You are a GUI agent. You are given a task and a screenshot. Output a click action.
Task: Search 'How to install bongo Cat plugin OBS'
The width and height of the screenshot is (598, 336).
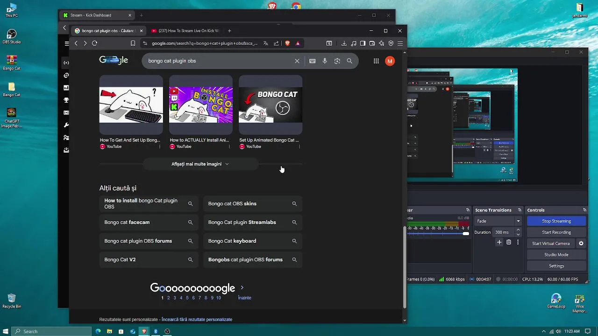(149, 203)
